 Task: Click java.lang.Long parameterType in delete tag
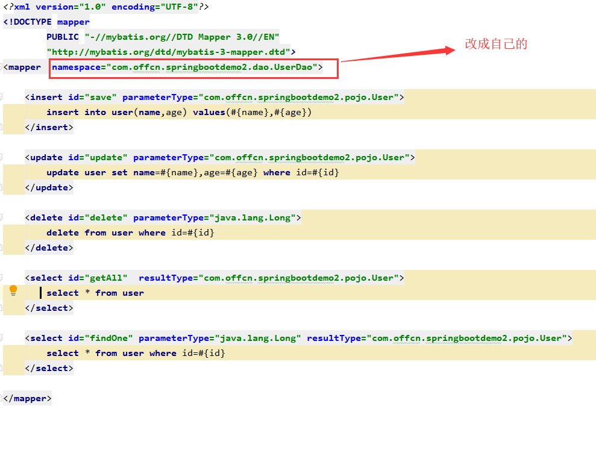pos(215,217)
